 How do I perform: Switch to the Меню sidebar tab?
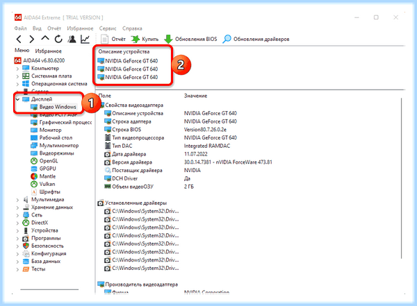(x=22, y=50)
